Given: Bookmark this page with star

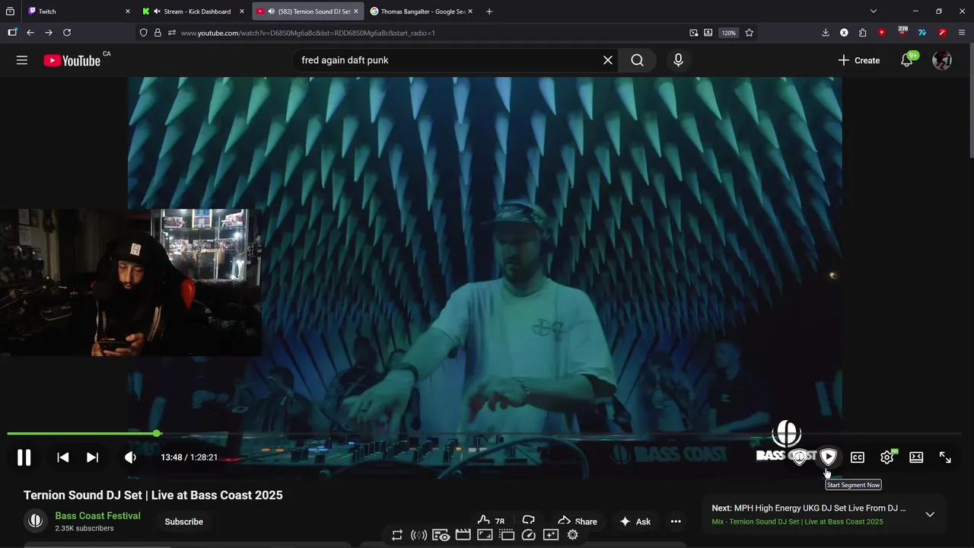Looking at the screenshot, I should [x=750, y=33].
